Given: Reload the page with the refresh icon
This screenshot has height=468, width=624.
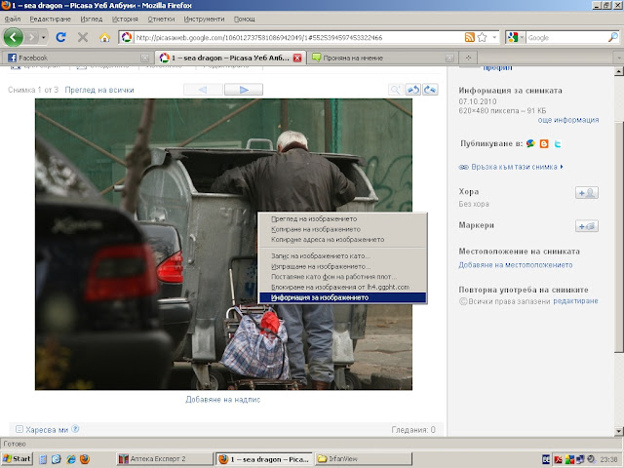Looking at the screenshot, I should point(60,37).
